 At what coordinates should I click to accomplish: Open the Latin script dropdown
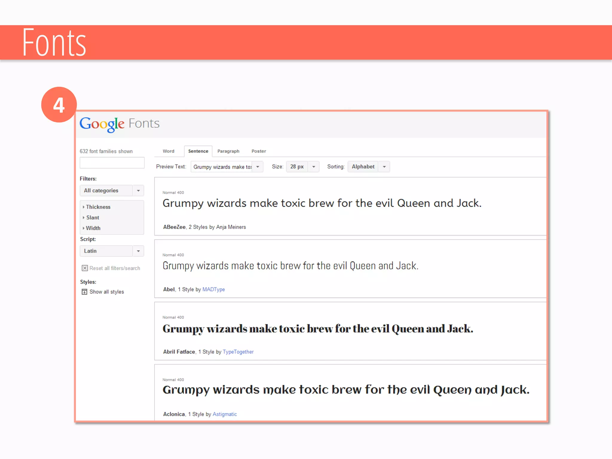tap(112, 251)
